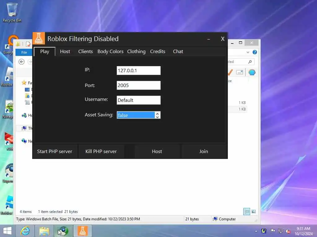Switch Explorer to details view

pyautogui.click(x=247, y=211)
